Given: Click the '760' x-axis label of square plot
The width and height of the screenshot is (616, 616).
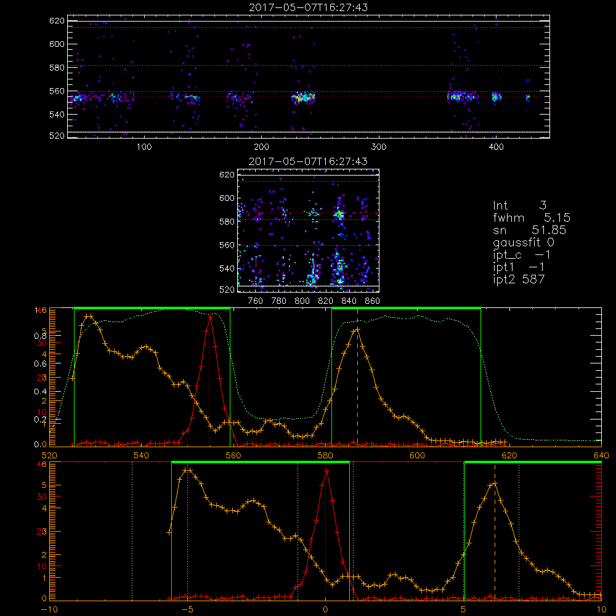Looking at the screenshot, I should pos(256,301).
